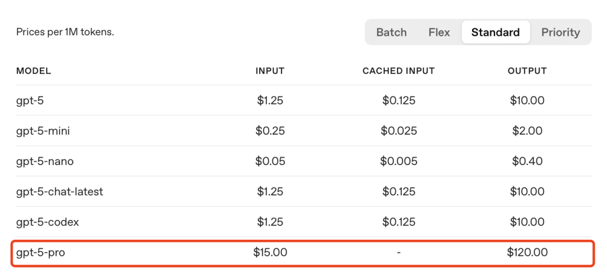
Task: Click the gpt-5-pro model name
Action: point(40,253)
